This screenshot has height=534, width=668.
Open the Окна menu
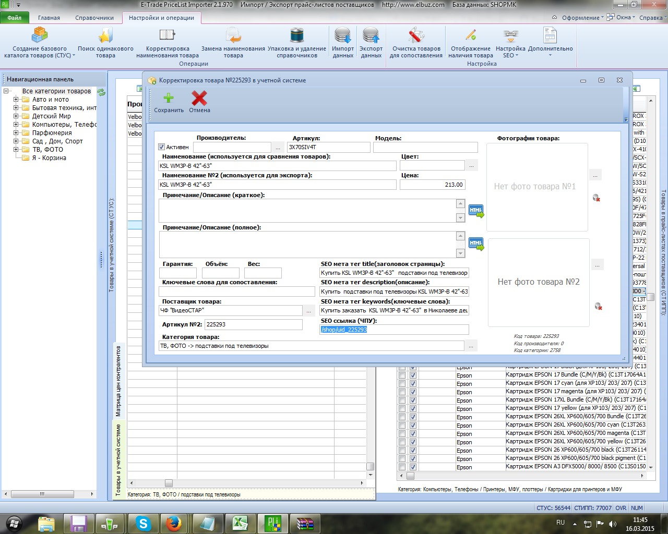click(x=621, y=18)
